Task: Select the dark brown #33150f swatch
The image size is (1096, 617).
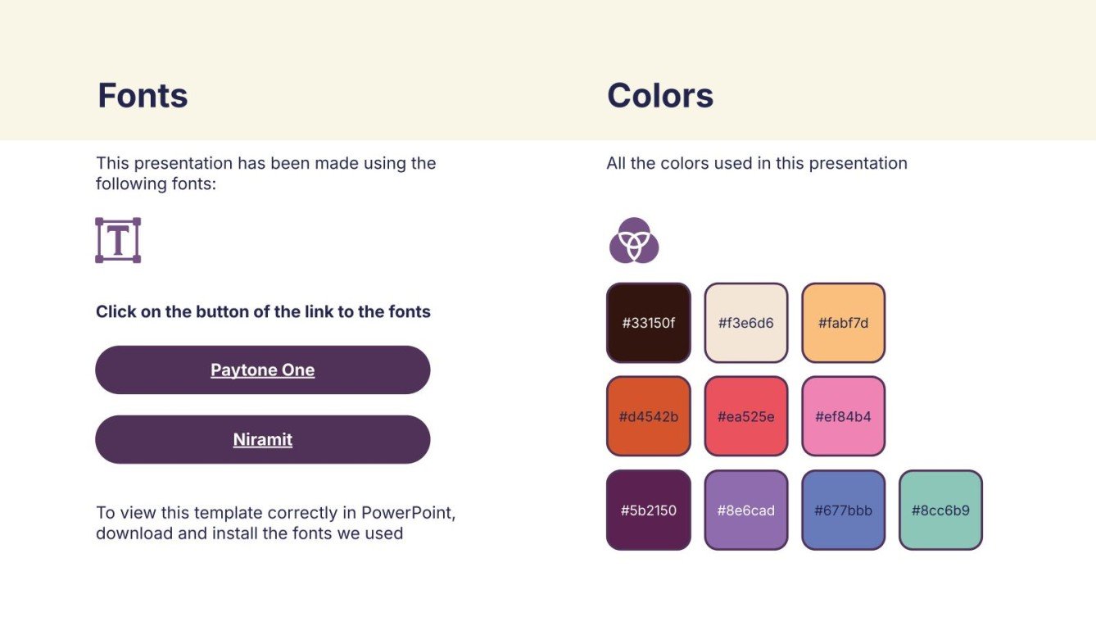Action: point(648,323)
